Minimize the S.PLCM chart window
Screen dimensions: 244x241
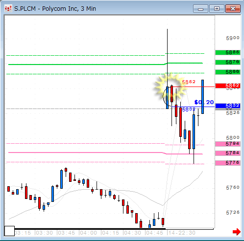coord(200,9)
